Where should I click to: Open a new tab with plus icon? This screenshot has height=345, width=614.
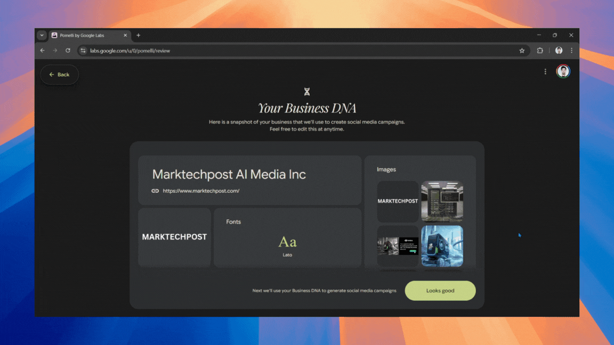(x=138, y=35)
